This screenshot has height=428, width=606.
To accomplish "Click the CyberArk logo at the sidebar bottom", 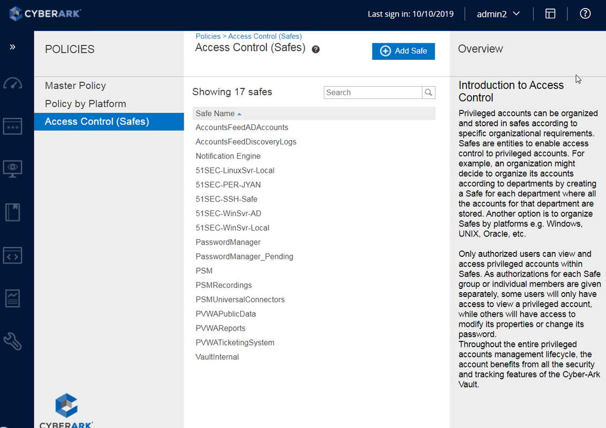I will 66,410.
